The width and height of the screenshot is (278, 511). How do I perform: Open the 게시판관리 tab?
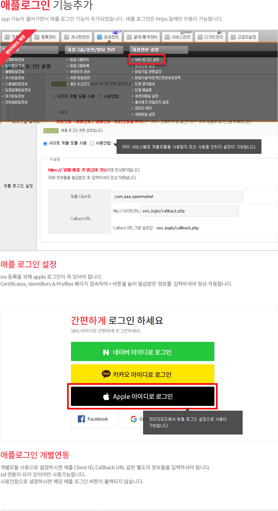click(x=77, y=37)
